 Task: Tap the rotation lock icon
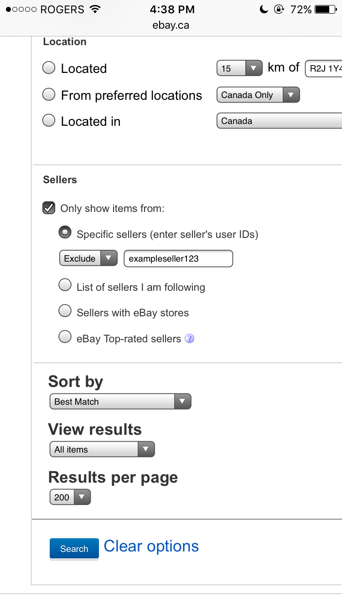[x=279, y=9]
